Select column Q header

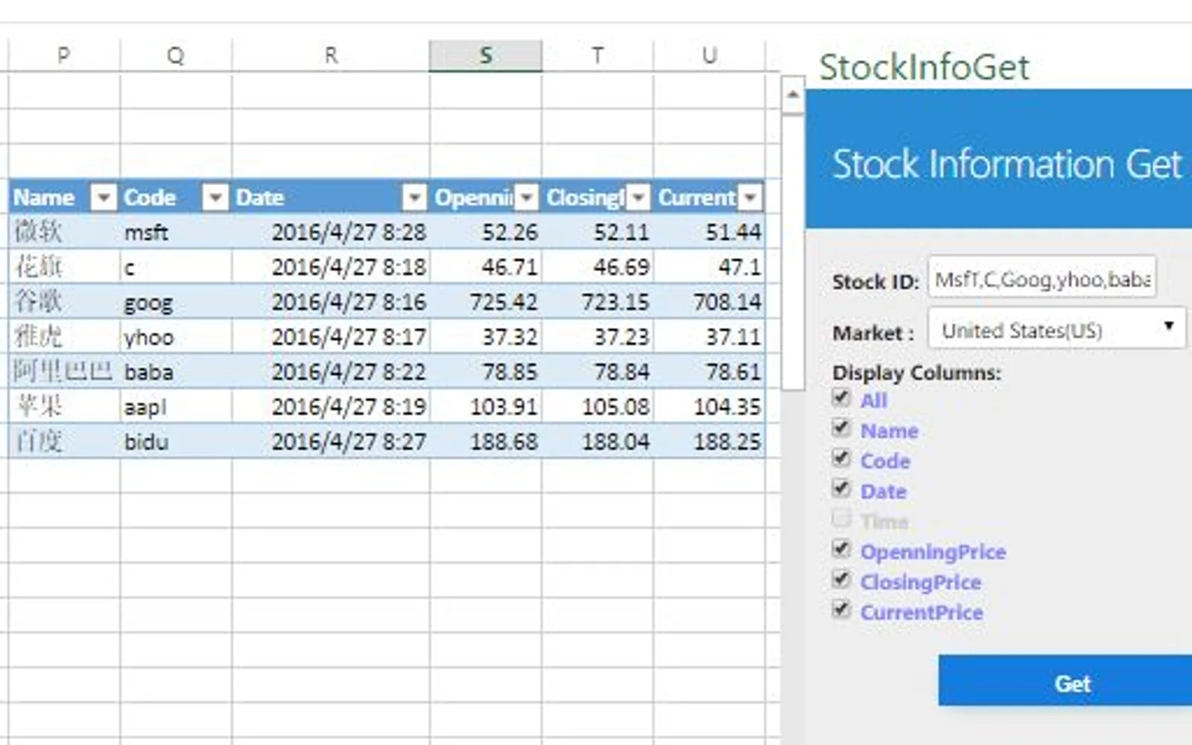click(x=176, y=55)
